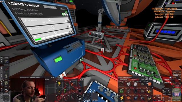Image resolution: width=182 pixels, height=102 pixels.
Task: Switch to the Contacts tab on Comms Terminal
Action: pyautogui.click(x=50, y=7)
